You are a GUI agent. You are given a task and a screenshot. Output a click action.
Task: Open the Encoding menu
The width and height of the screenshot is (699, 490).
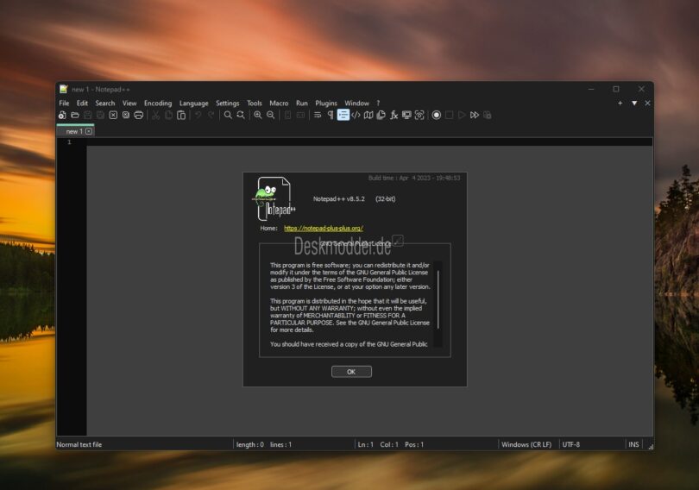158,103
